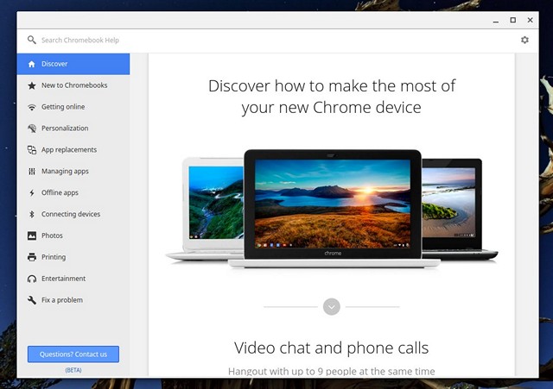
Task: Open New to Chromebooks section
Action: pyautogui.click(x=73, y=85)
